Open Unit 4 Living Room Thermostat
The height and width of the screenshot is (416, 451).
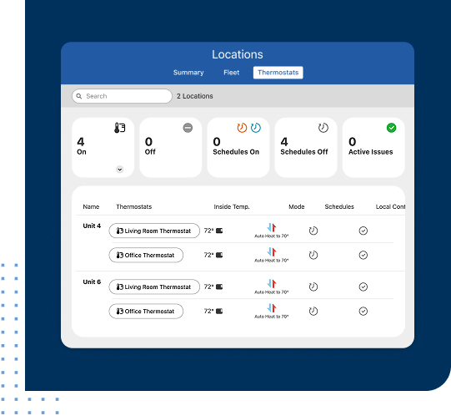point(154,231)
